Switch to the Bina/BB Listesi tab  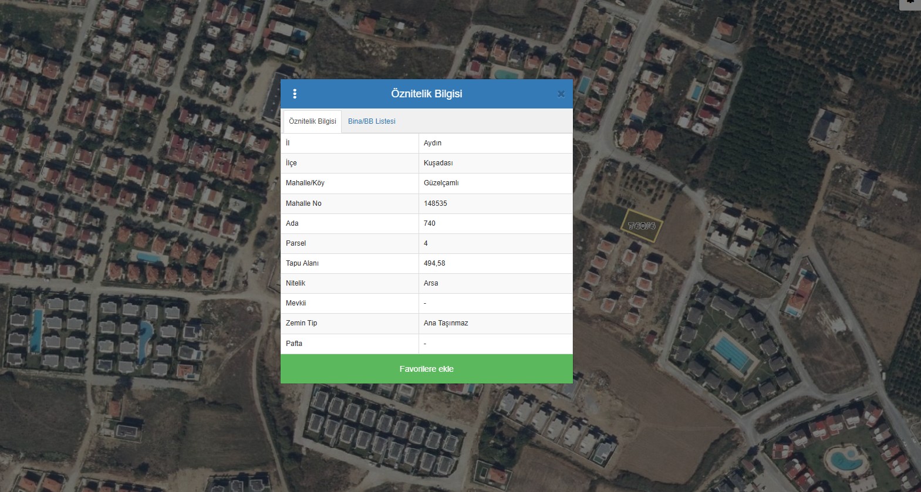[372, 121]
